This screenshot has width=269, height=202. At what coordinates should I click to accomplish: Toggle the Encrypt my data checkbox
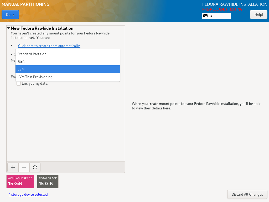pos(19,83)
